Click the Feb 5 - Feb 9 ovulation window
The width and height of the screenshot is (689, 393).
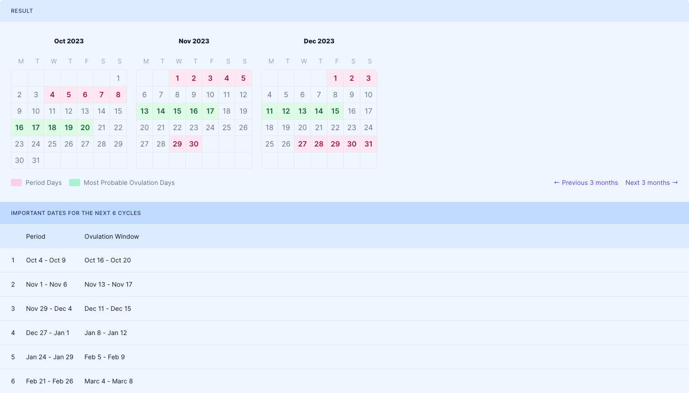point(105,357)
